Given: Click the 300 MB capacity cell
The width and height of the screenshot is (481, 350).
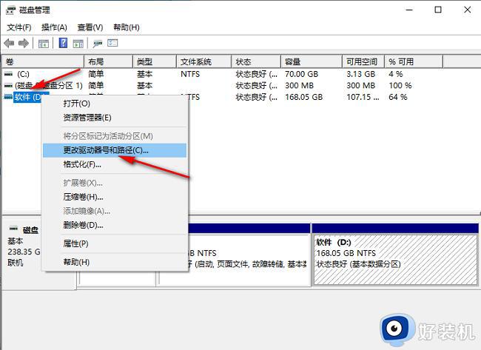Looking at the screenshot, I should (x=299, y=86).
